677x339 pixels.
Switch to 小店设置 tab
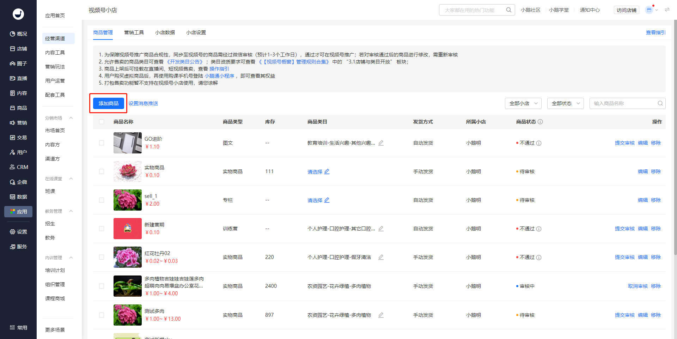[196, 32]
